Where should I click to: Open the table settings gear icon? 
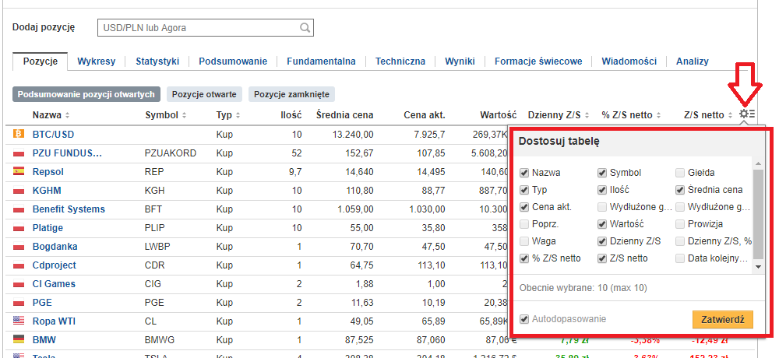747,114
